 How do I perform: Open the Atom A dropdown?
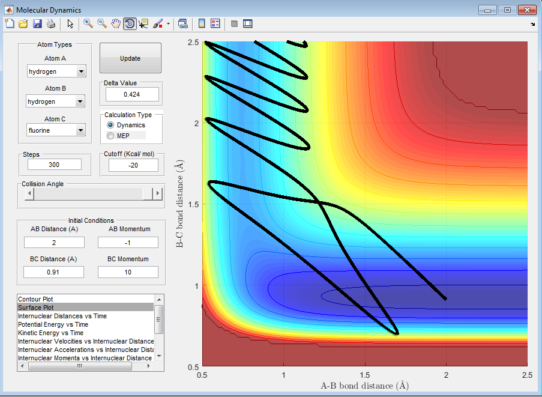(x=81, y=72)
